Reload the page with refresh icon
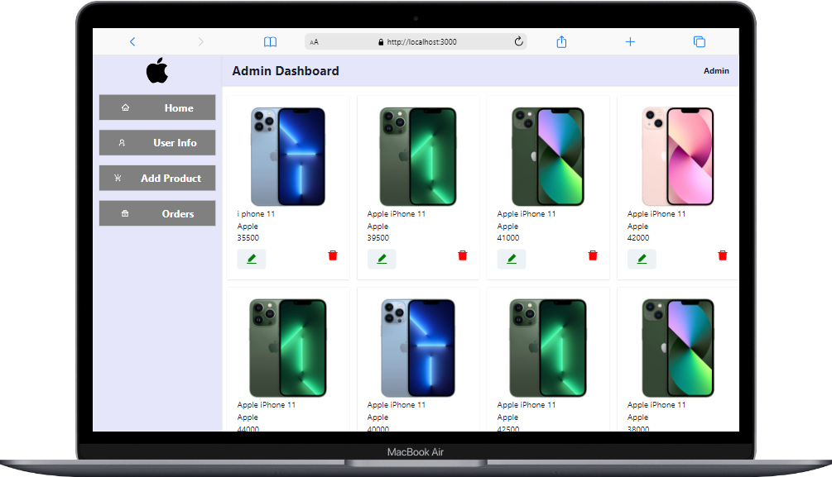The width and height of the screenshot is (832, 477). coord(518,41)
